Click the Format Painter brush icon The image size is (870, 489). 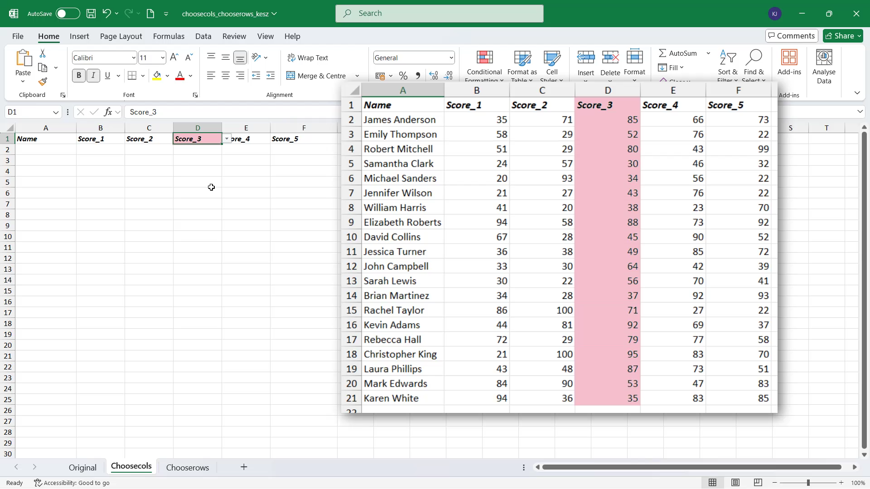(43, 82)
